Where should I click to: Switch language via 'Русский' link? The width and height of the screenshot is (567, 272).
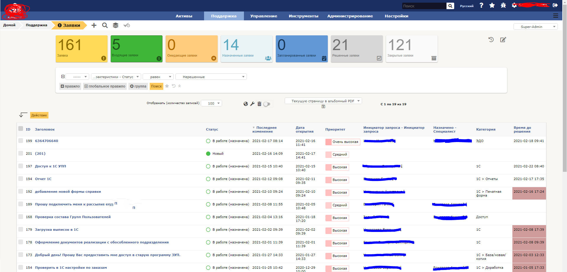(467, 6)
